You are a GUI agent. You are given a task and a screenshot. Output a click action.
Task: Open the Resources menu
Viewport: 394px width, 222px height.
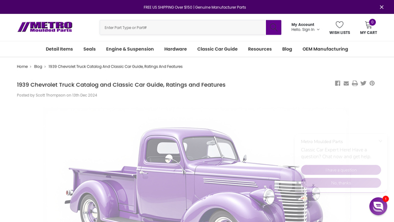260,49
